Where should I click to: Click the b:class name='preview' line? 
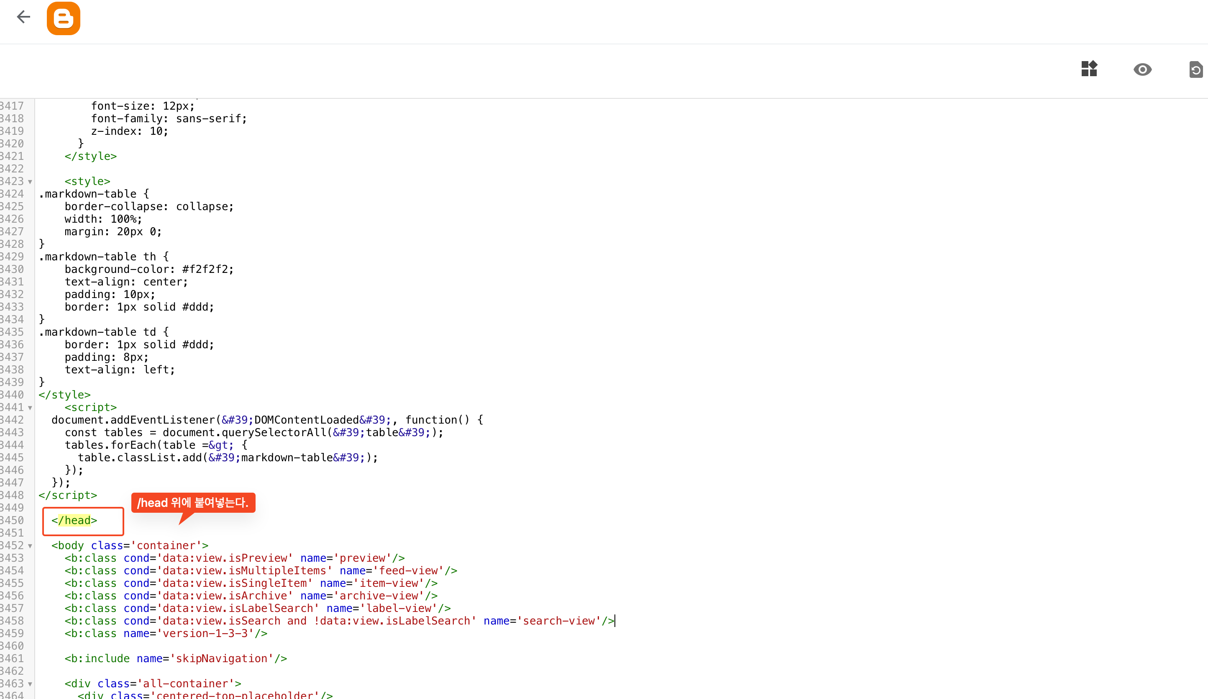[235, 558]
